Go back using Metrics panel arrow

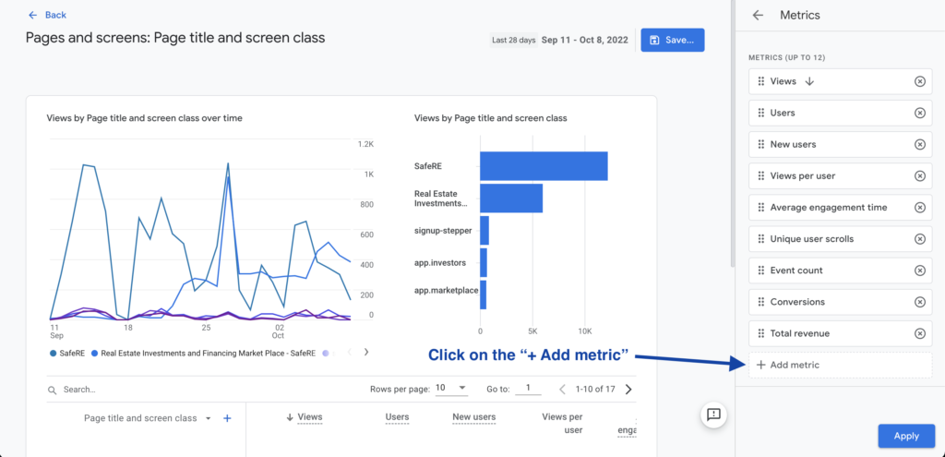click(x=759, y=15)
